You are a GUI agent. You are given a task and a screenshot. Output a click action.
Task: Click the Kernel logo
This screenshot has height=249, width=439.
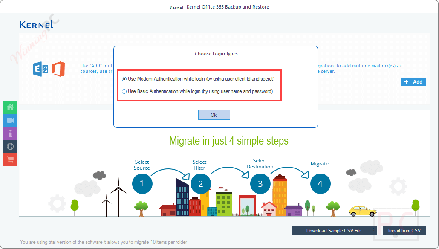(37, 25)
